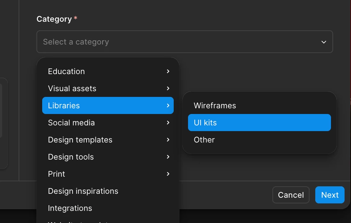The image size is (351, 223).
Task: Choose Education from the category menu
Action: (x=66, y=71)
